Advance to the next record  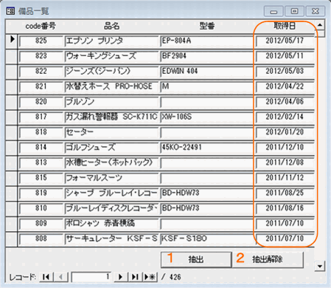(x=121, y=277)
